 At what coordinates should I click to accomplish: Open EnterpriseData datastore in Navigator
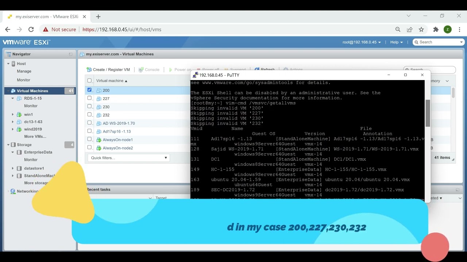coord(38,152)
